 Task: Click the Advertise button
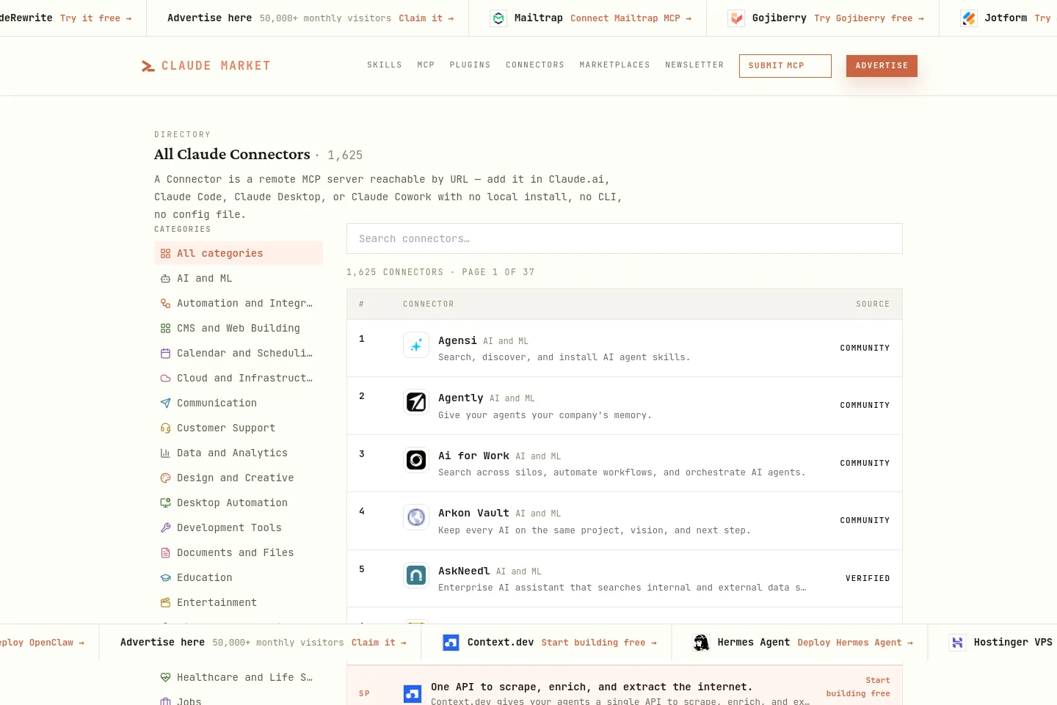tap(882, 66)
